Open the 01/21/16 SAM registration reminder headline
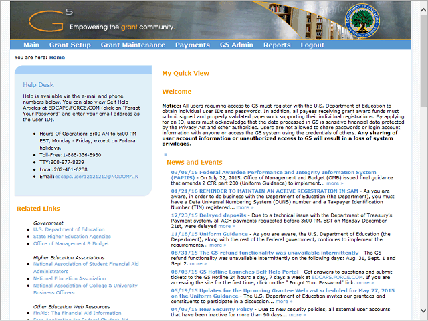428x321 pixels. pyautogui.click(x=265, y=191)
